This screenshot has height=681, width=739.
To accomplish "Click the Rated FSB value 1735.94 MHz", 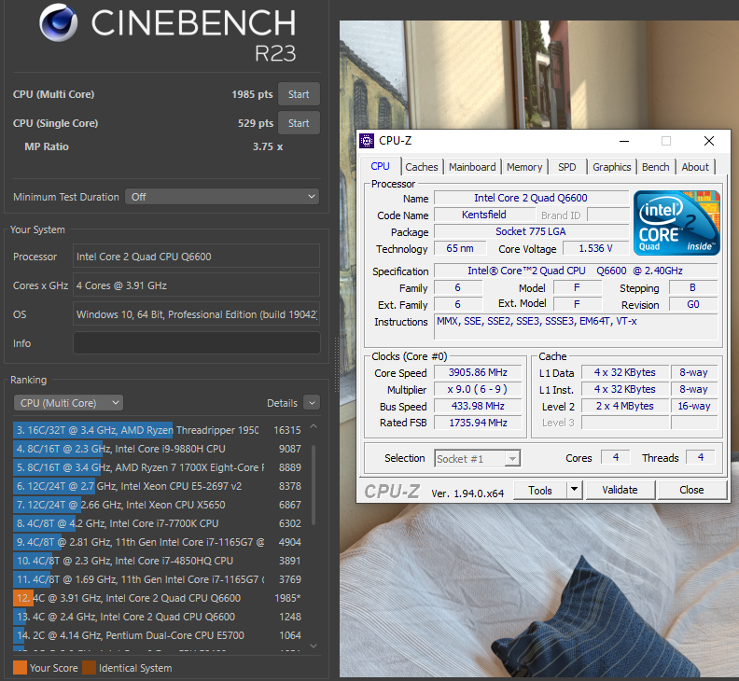I will point(478,423).
